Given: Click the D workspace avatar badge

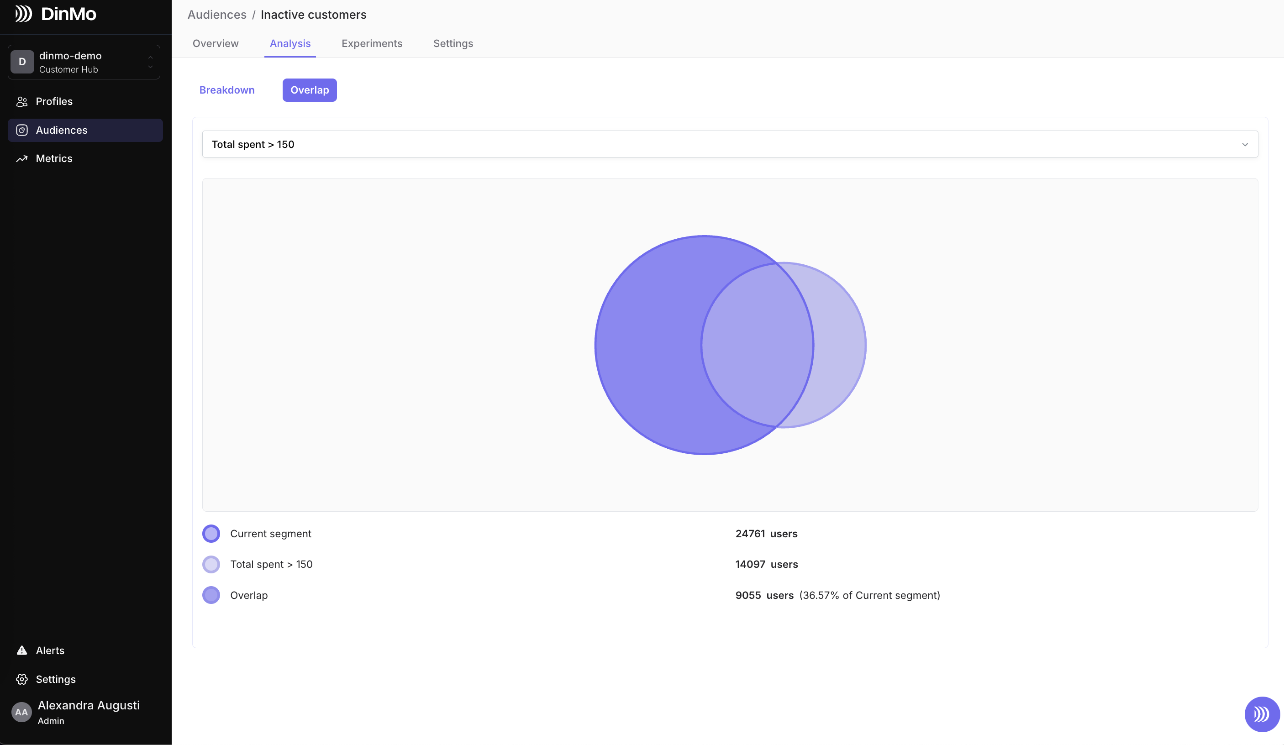Looking at the screenshot, I should tap(22, 62).
